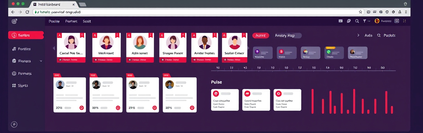Open the 'Canal Nie Sa...' profile card

(x=71, y=48)
